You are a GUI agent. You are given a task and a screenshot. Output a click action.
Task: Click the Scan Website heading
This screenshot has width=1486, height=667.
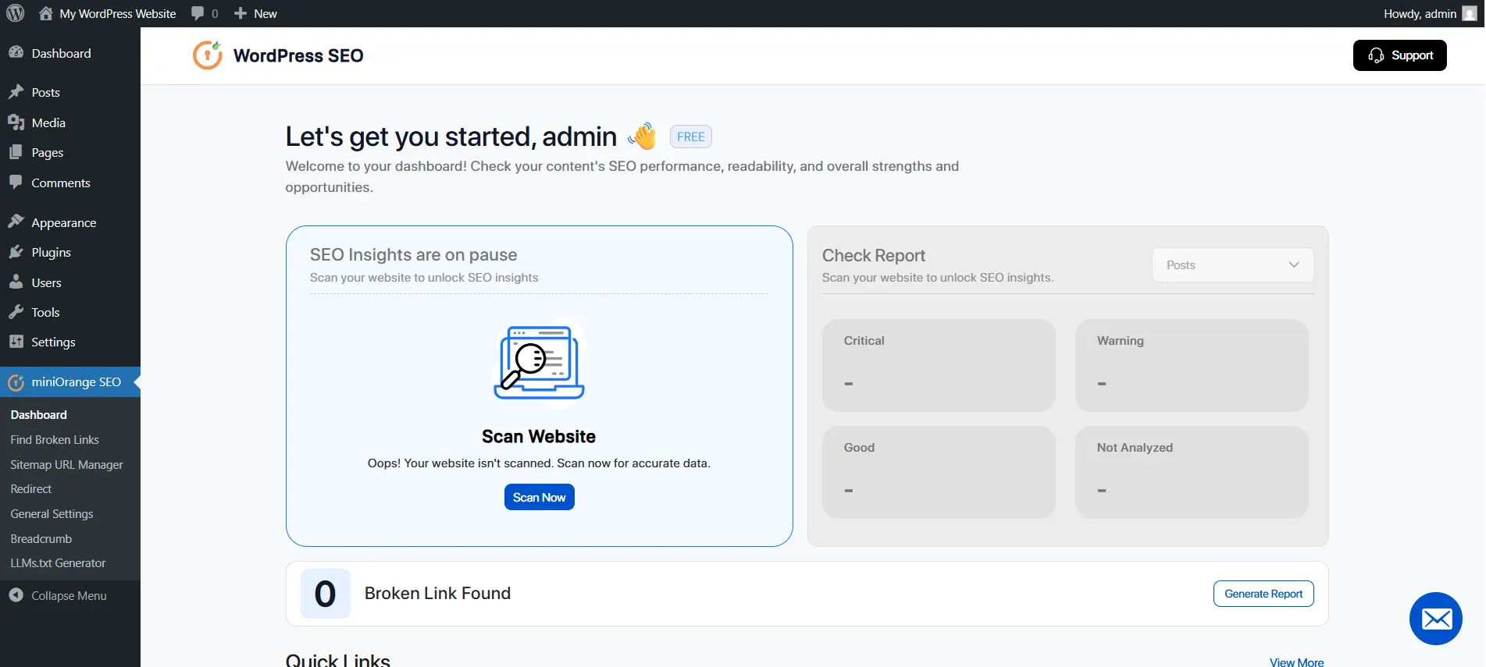click(x=539, y=436)
